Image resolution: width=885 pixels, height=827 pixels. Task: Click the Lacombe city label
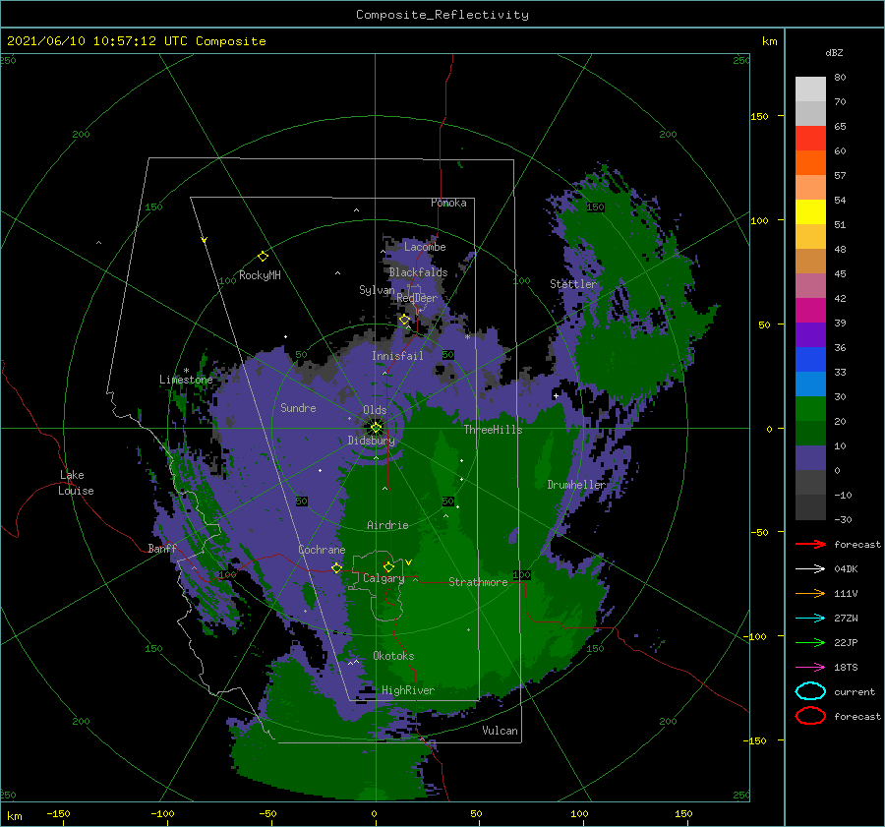(425, 247)
